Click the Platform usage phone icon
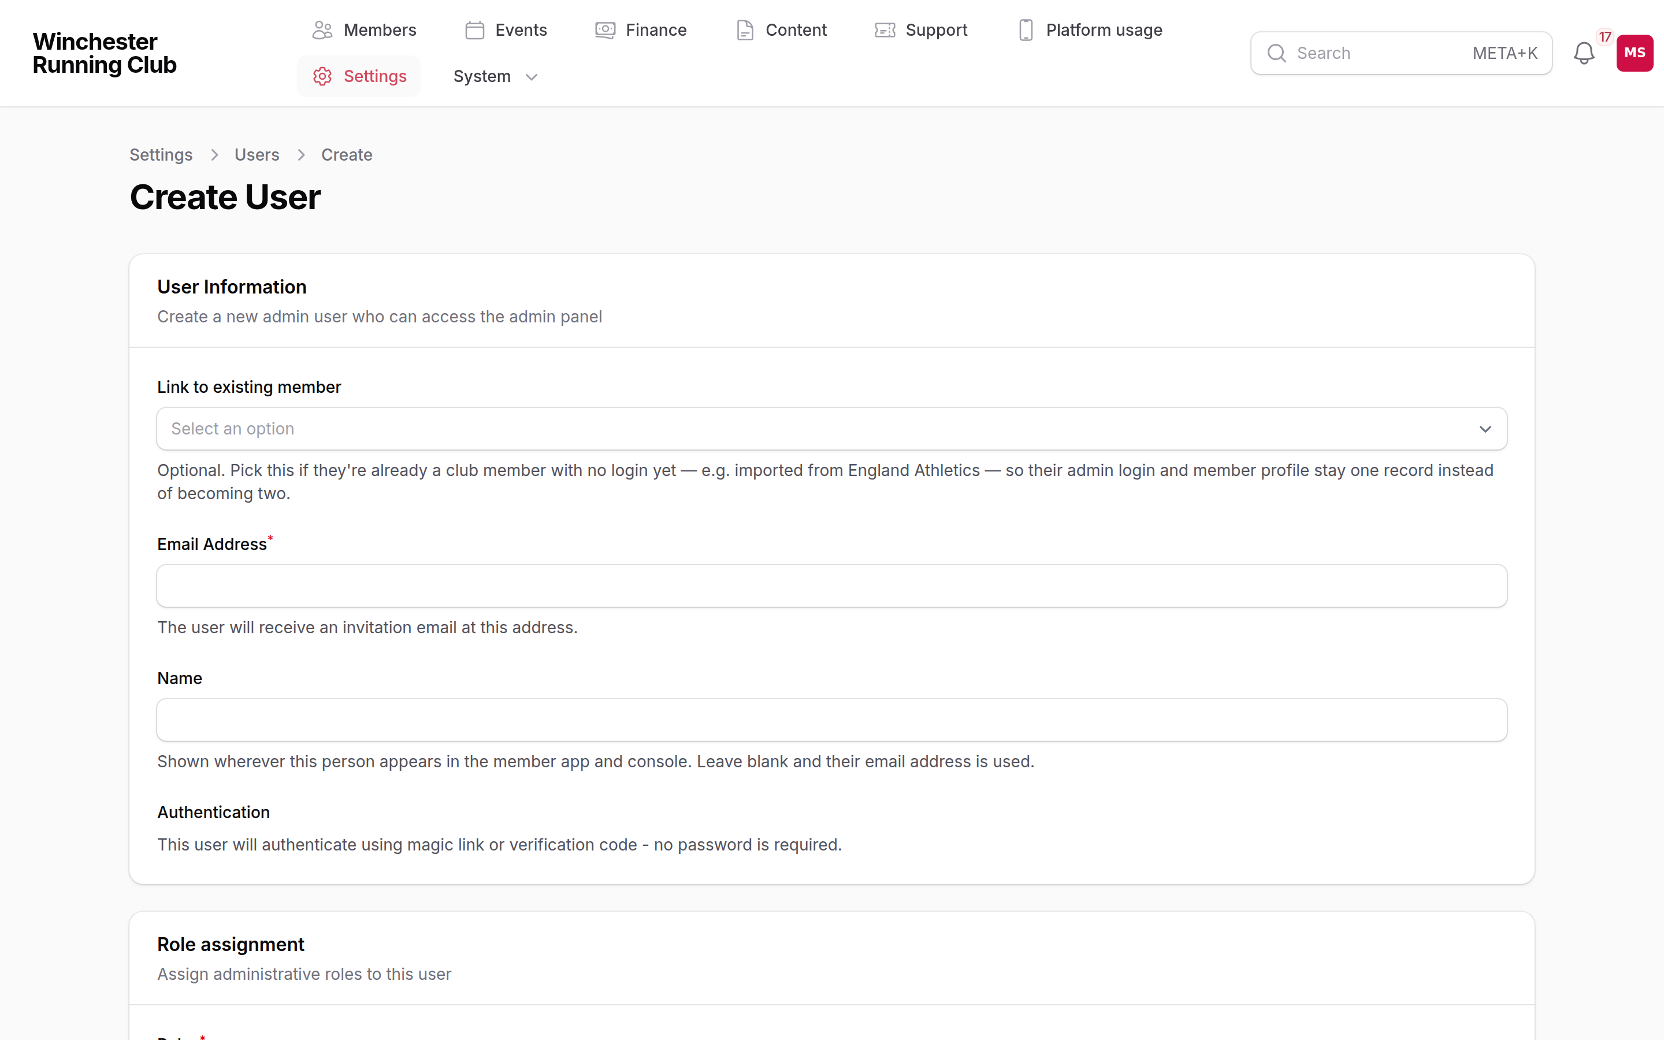Screen dimensions: 1664x1040 [1025, 30]
